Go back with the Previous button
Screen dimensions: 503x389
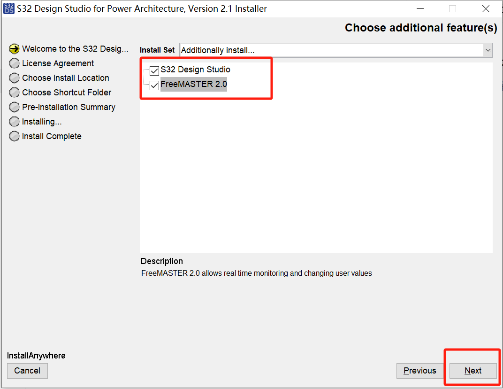[x=419, y=371]
